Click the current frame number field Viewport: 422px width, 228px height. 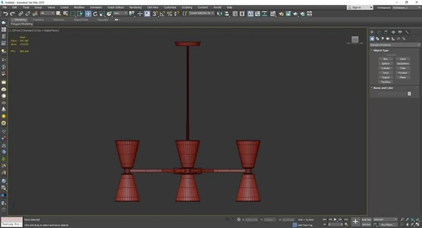tap(335, 224)
